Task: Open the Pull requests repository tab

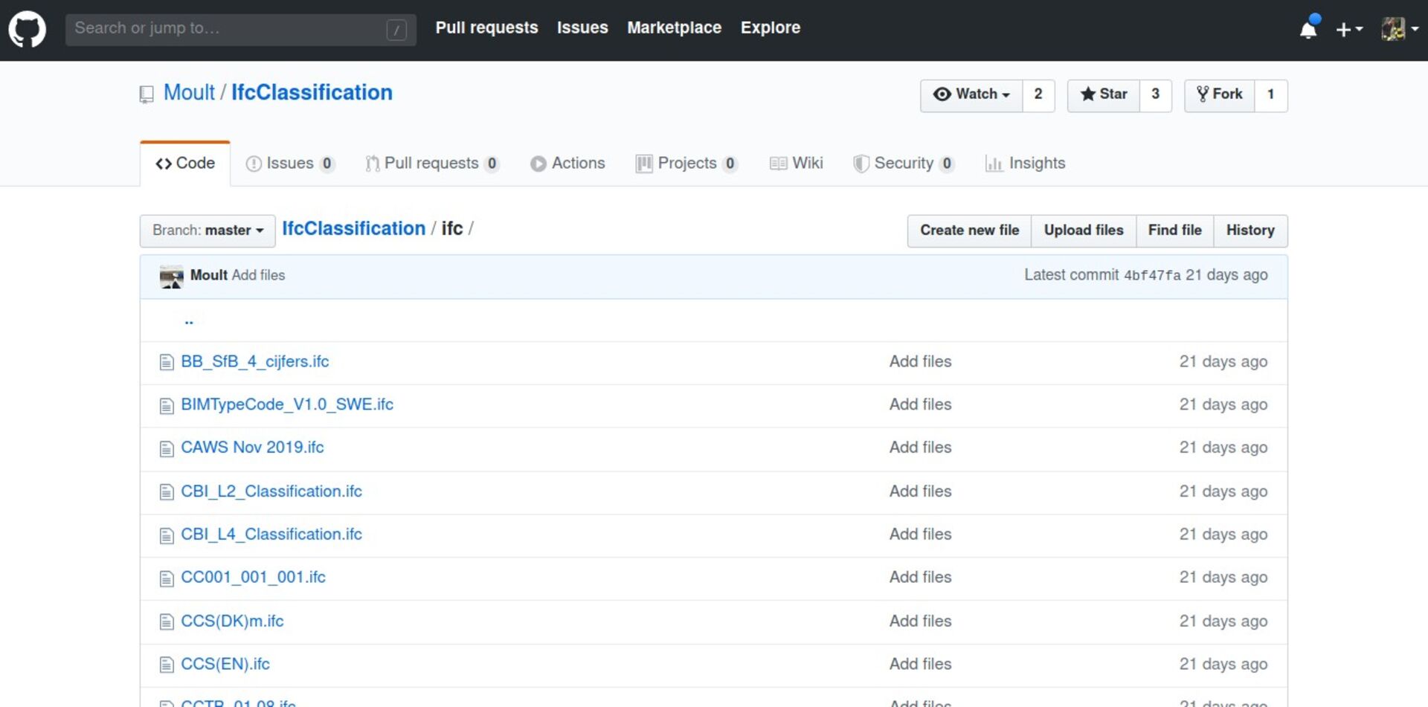Action: tap(432, 164)
